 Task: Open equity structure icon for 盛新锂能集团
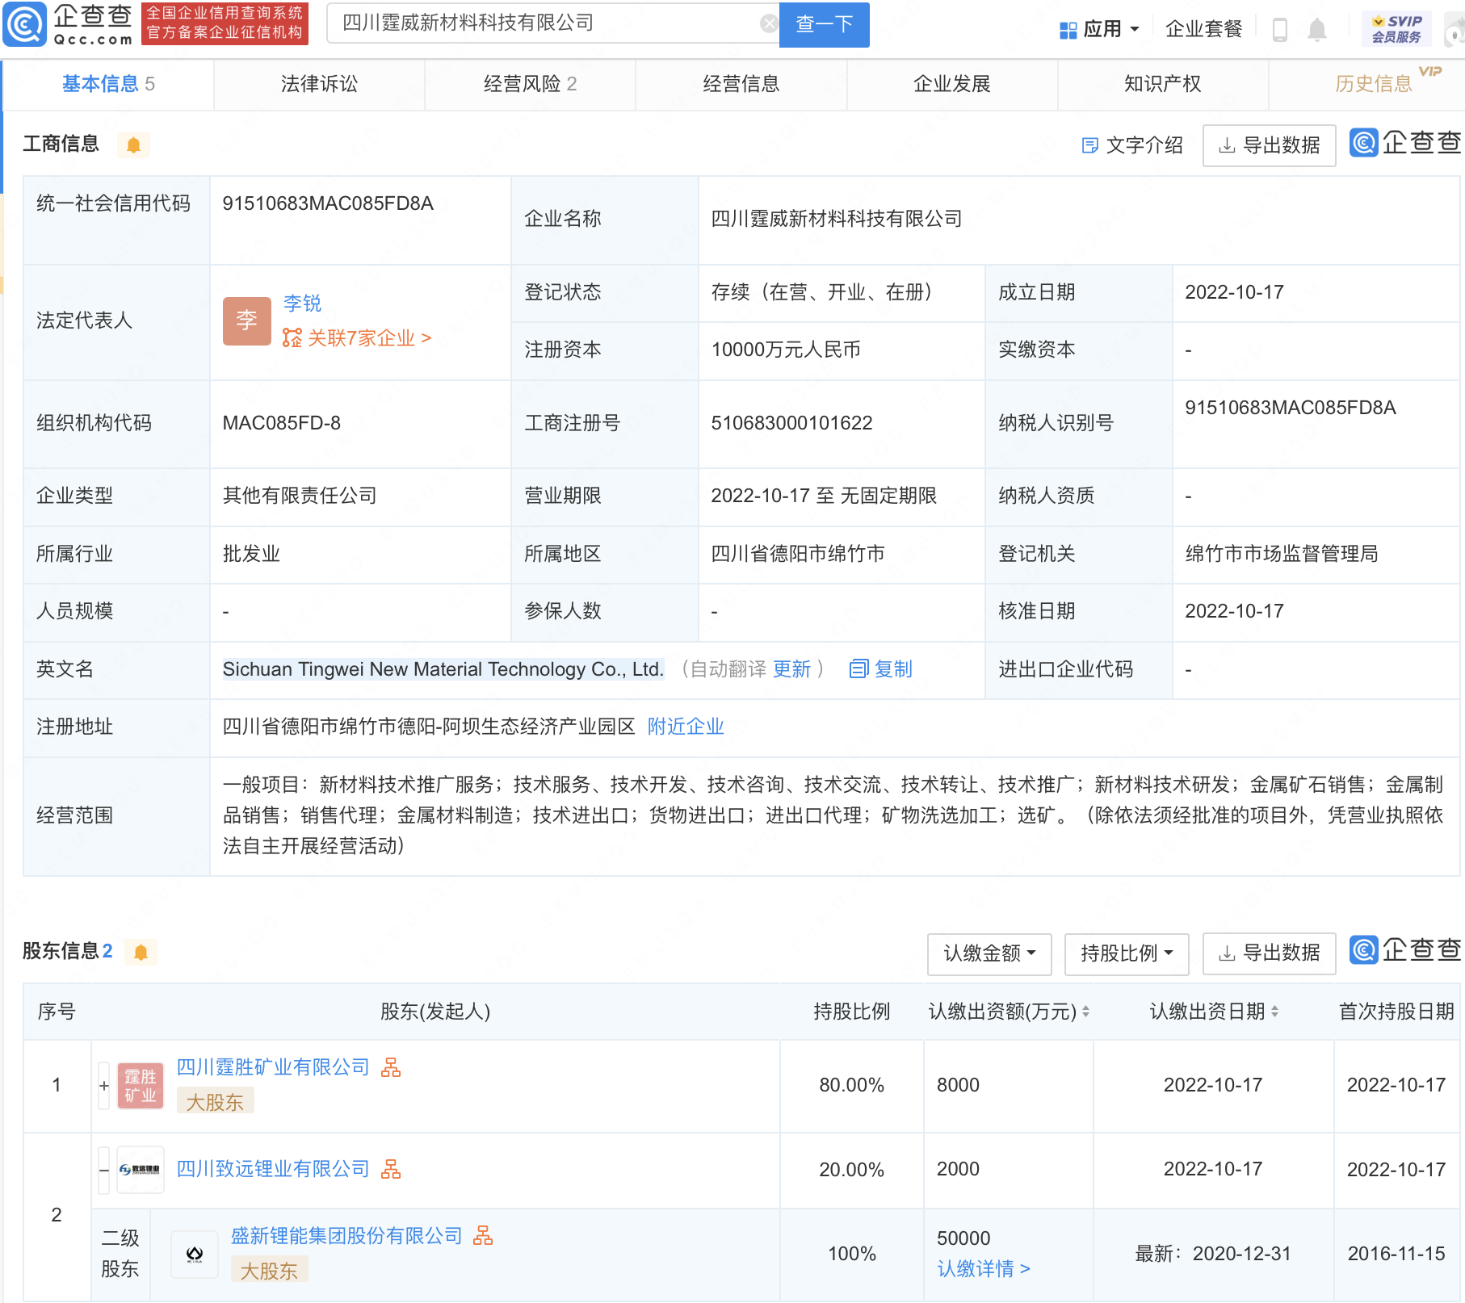coord(483,1236)
